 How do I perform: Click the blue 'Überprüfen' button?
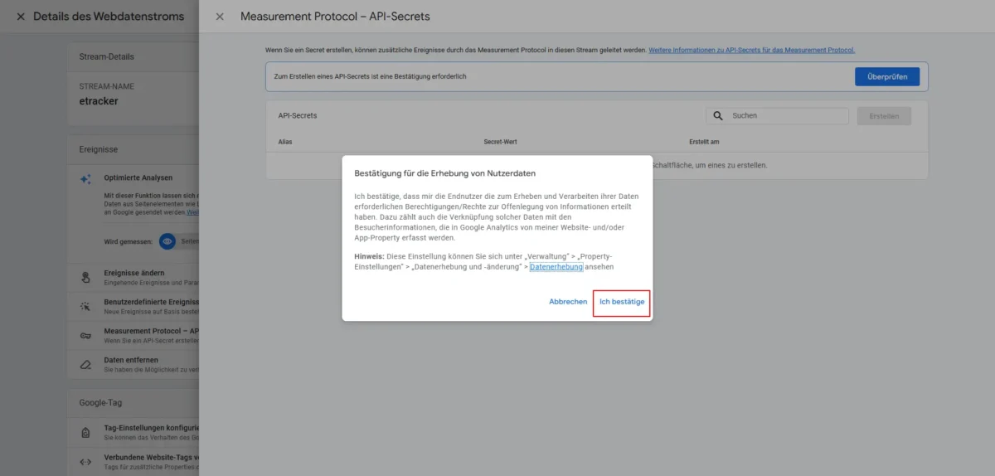click(887, 76)
